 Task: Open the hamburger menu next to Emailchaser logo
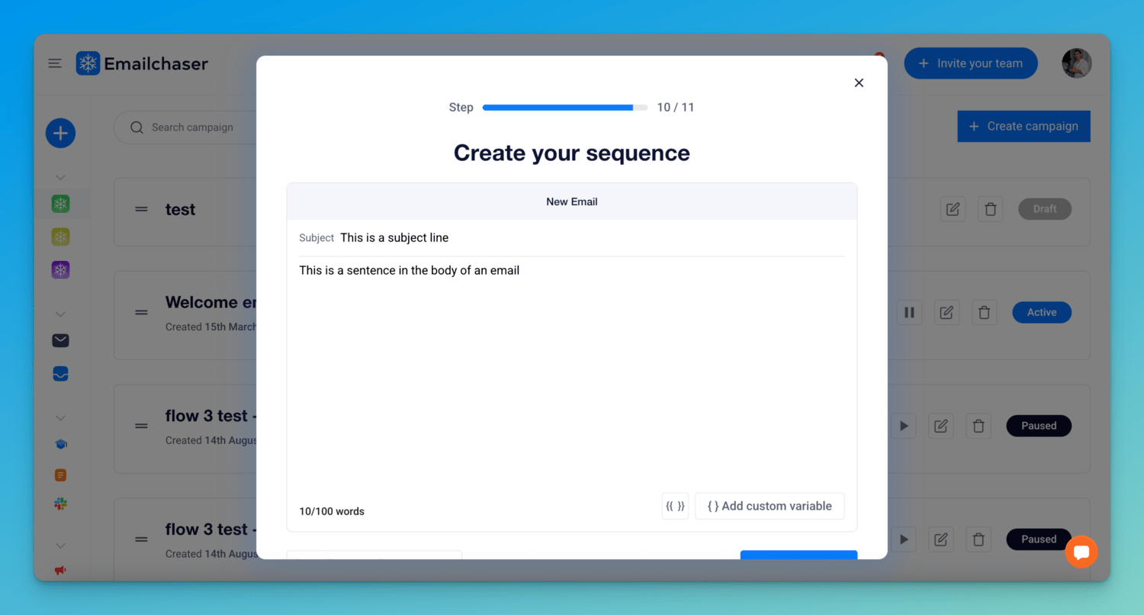click(x=55, y=63)
